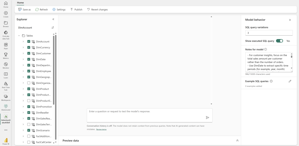299x146 pixels.
Task: Open Real-Time hub from left navigation
Action: 6,84
